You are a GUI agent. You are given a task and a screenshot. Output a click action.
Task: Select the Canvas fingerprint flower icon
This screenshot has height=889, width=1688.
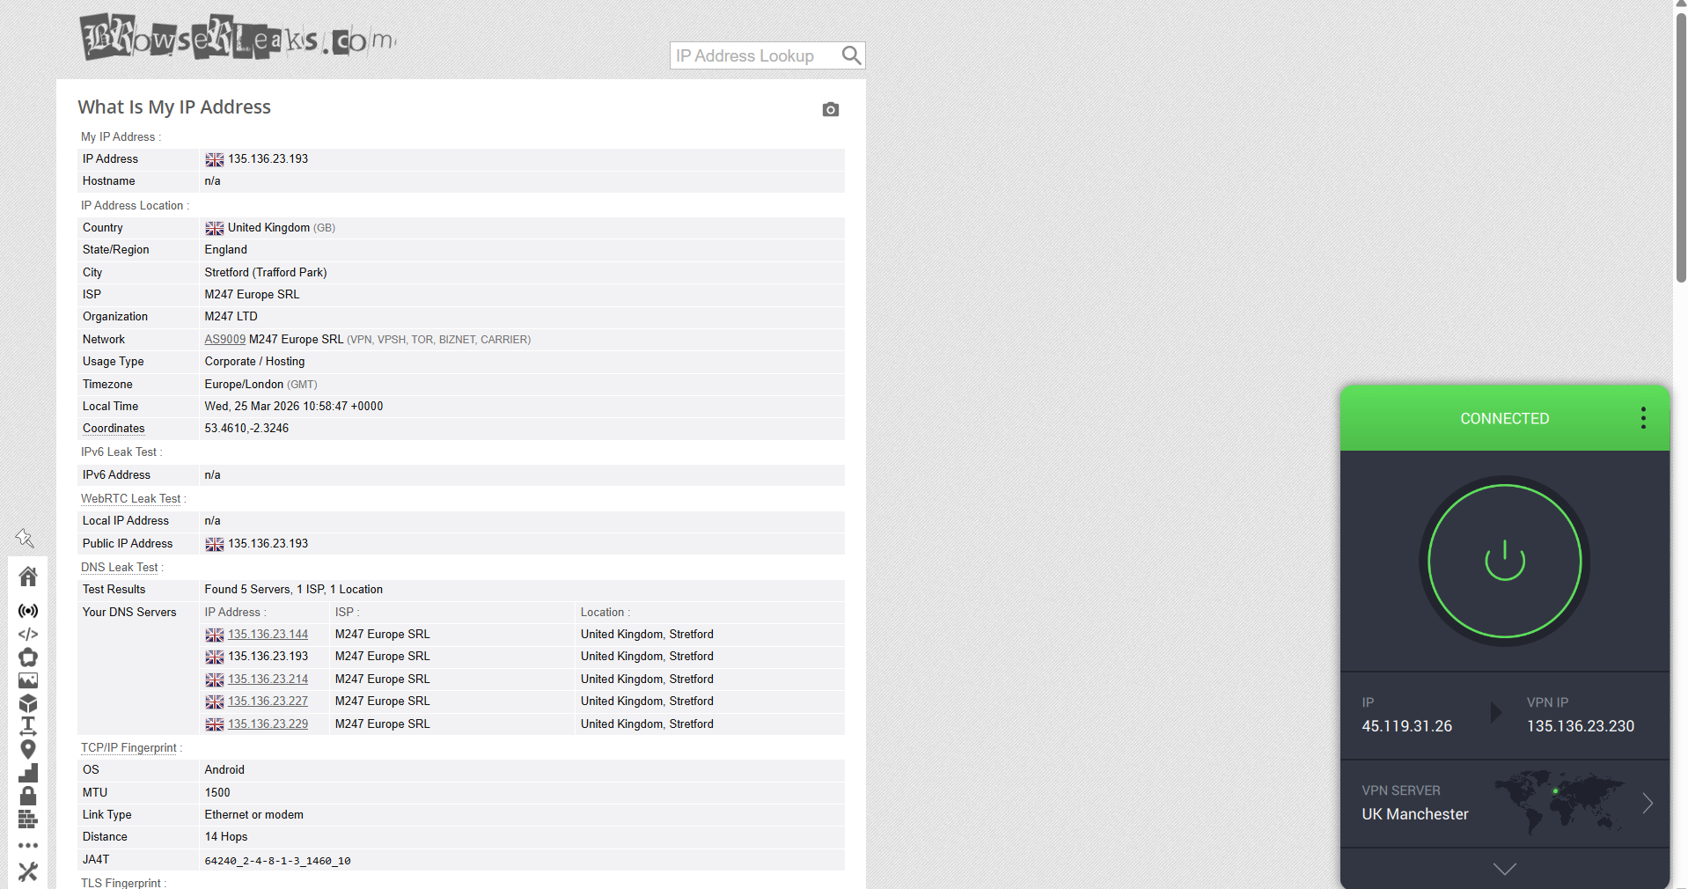coord(27,658)
